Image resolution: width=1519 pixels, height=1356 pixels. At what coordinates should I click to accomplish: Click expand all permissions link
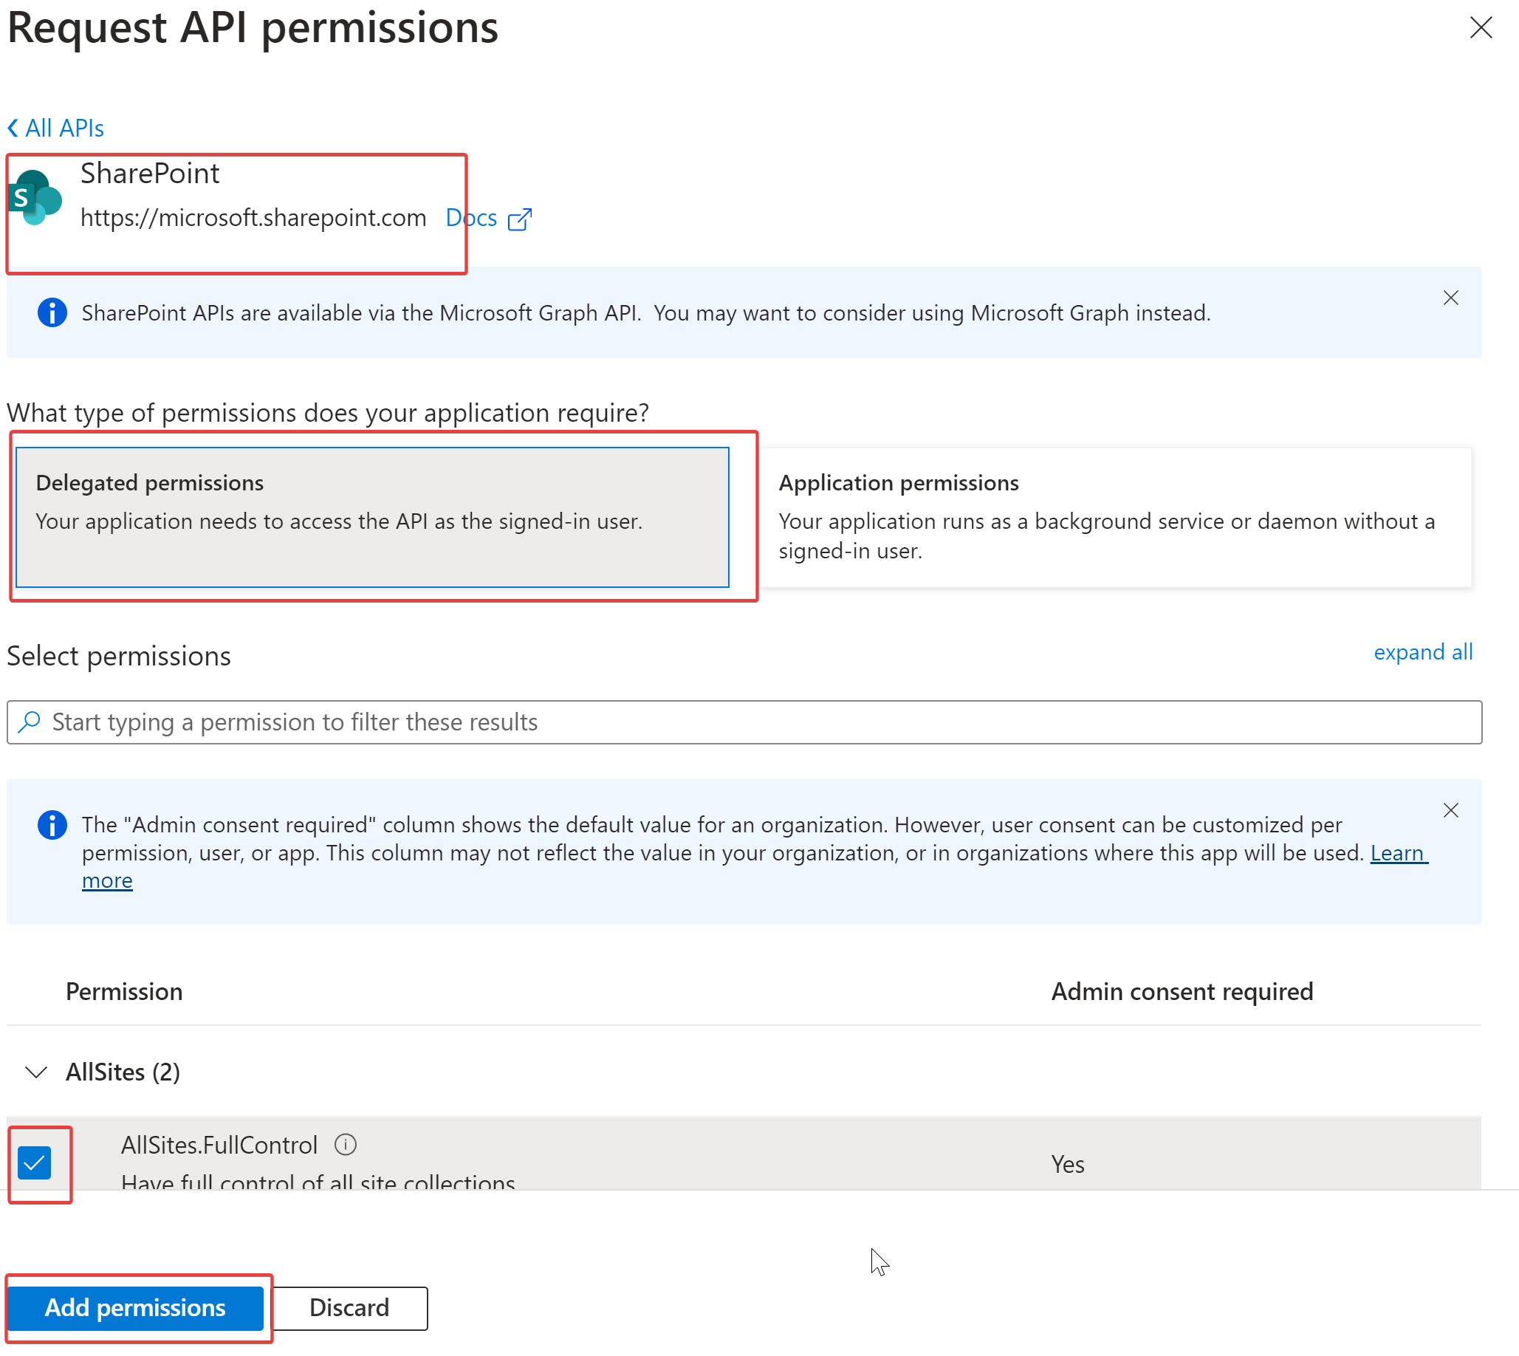click(x=1422, y=652)
